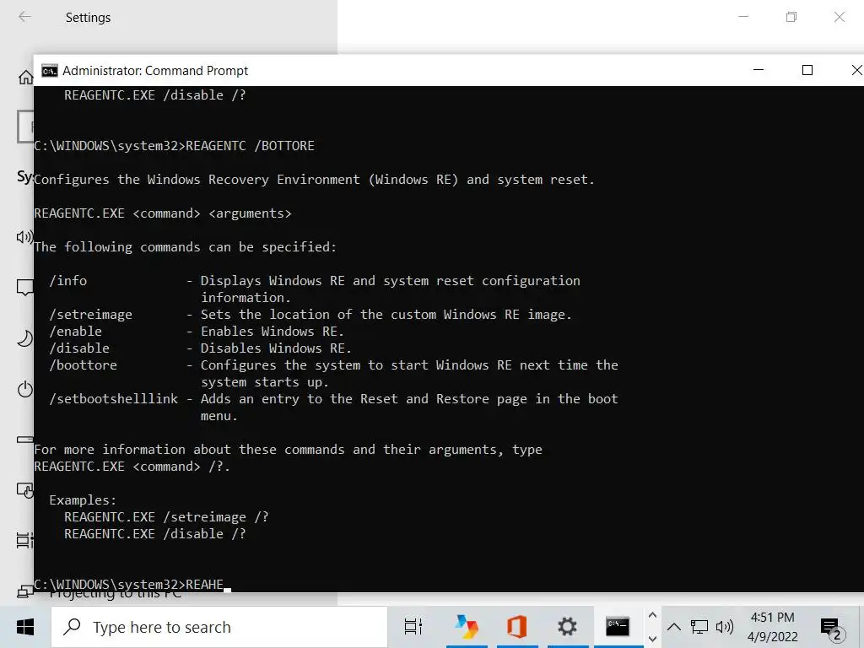Open the notification center icon
Viewport: 864px width, 648px height.
click(x=832, y=629)
